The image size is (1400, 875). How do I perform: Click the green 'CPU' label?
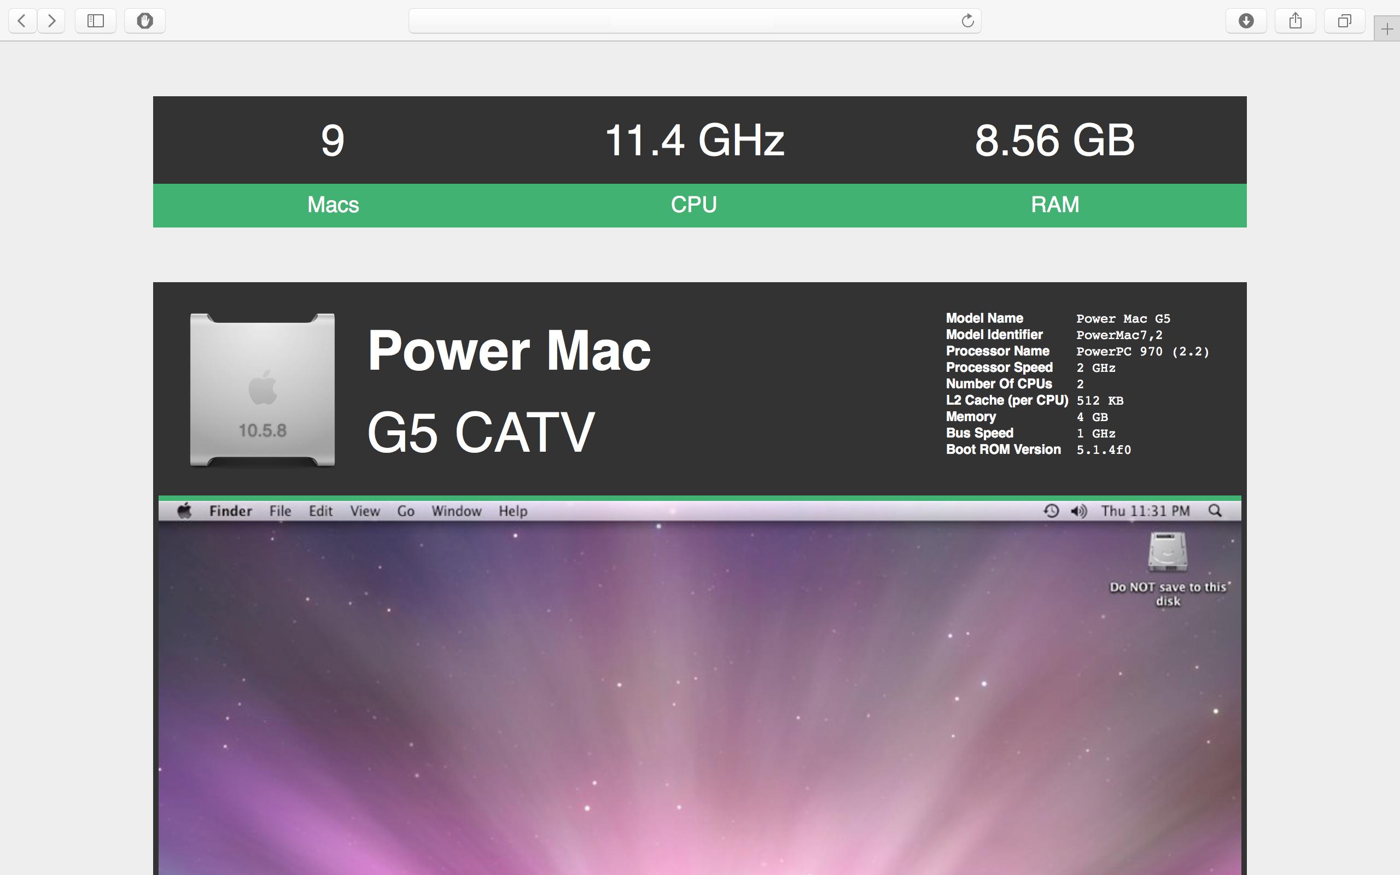[x=693, y=205]
